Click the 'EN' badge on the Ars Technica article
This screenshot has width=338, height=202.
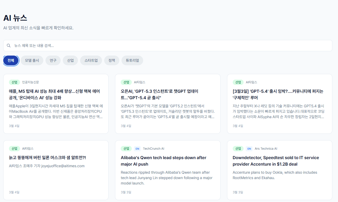[x=249, y=148]
